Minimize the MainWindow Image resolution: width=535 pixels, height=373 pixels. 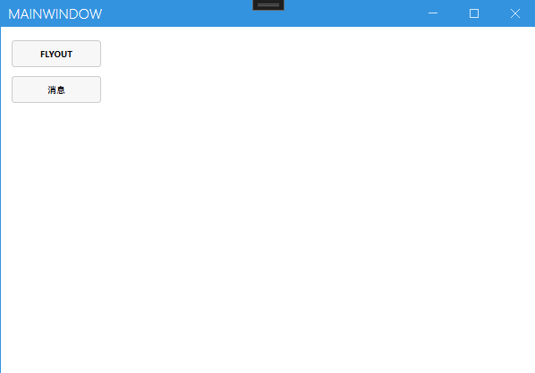coord(433,13)
